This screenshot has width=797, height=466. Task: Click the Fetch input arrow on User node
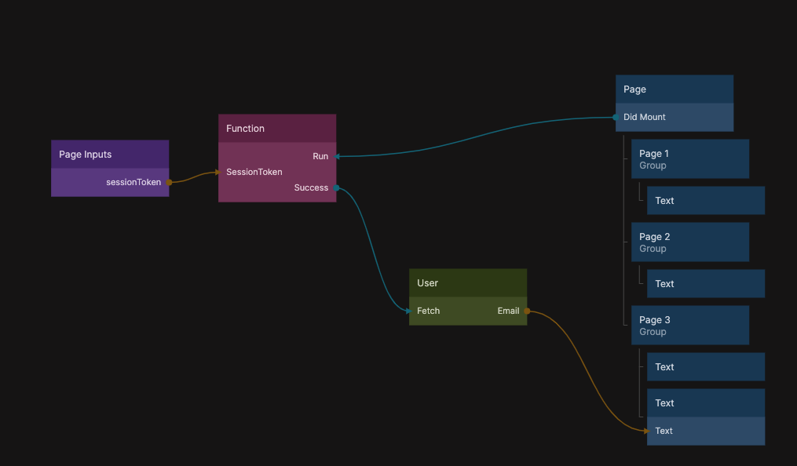409,311
